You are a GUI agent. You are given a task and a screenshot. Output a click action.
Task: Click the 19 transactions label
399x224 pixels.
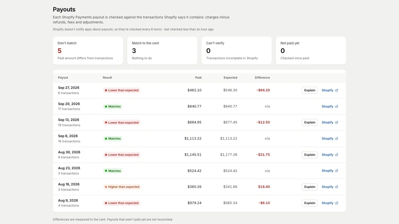pos(69,125)
